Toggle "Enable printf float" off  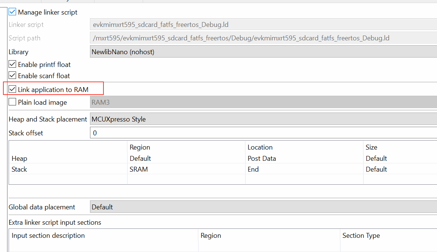12,64
